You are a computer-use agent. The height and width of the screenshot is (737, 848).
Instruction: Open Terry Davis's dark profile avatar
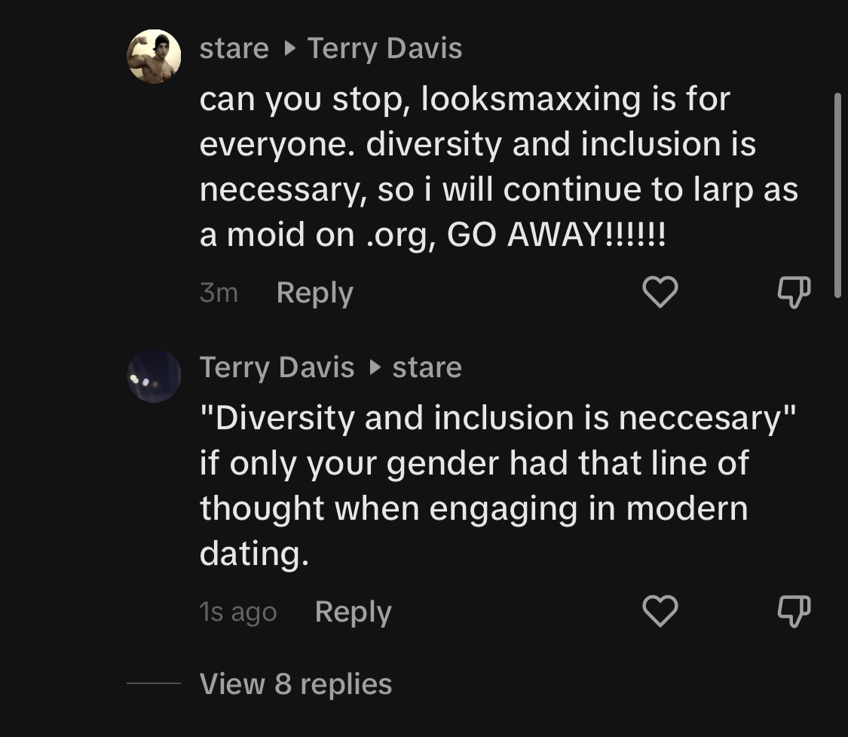pyautogui.click(x=154, y=376)
